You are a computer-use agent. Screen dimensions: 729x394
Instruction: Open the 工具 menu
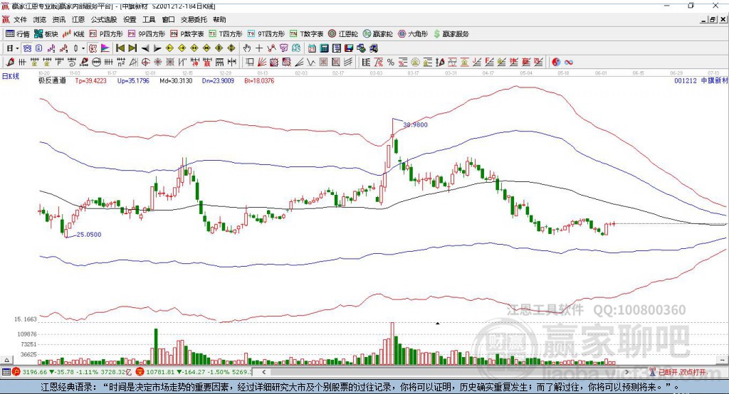point(149,19)
